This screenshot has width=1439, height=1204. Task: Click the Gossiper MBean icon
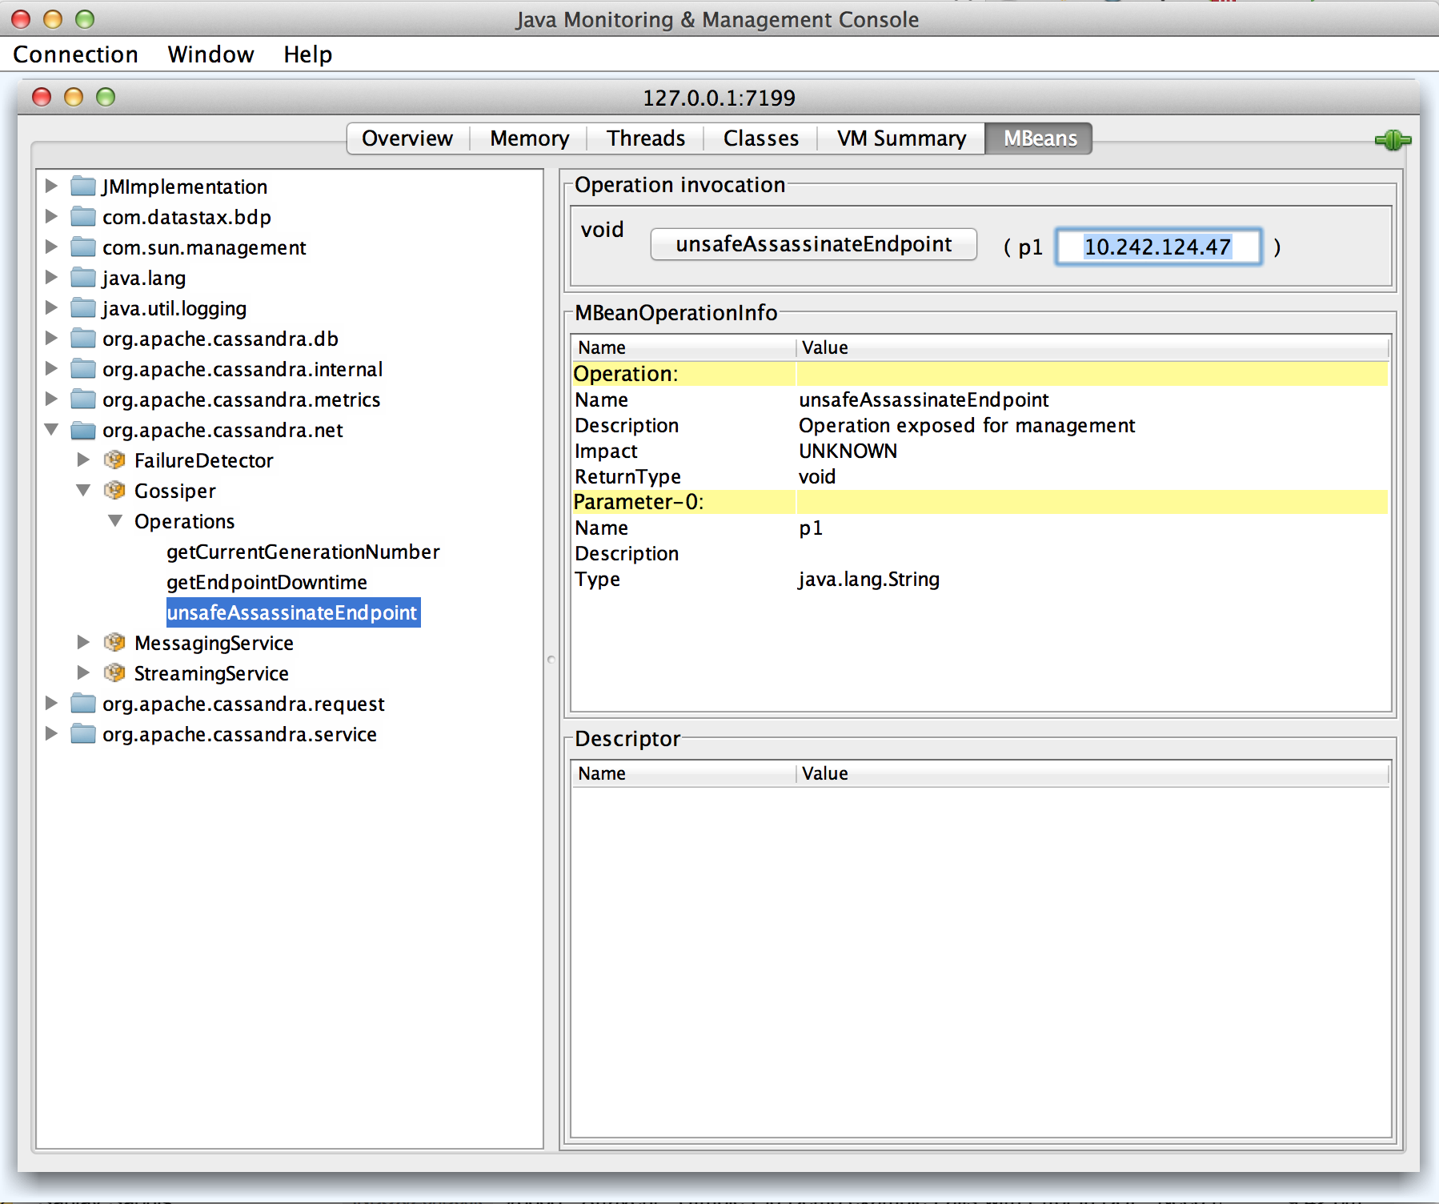click(114, 491)
